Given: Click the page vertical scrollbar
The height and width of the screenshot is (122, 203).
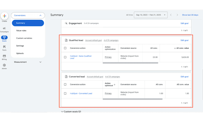Looking at the screenshot, I should coord(202,84).
